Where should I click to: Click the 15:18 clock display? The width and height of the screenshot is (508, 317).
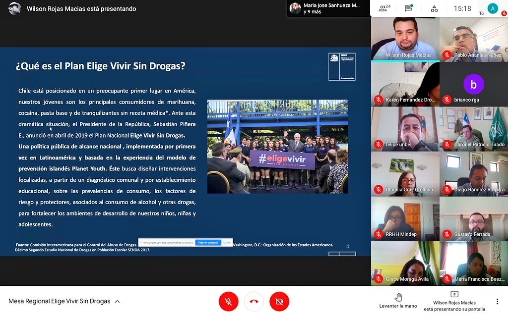pyautogui.click(x=462, y=8)
